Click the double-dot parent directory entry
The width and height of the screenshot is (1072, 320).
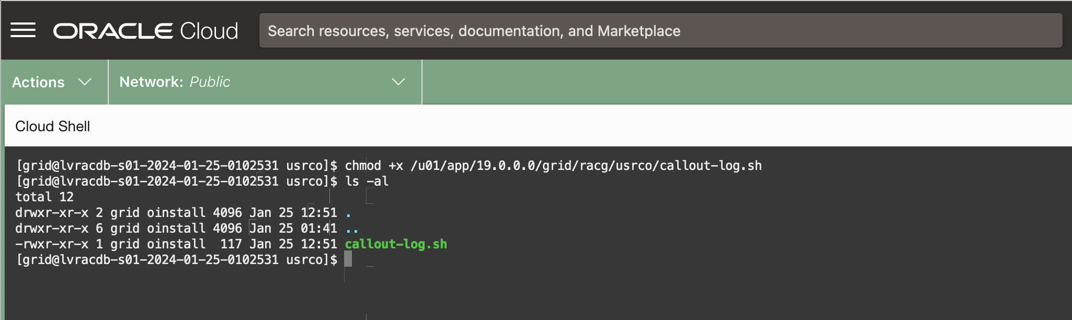pos(352,229)
